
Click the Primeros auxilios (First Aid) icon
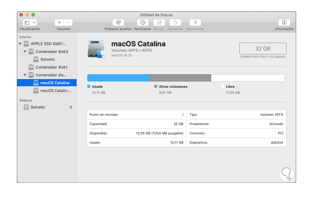(x=118, y=23)
